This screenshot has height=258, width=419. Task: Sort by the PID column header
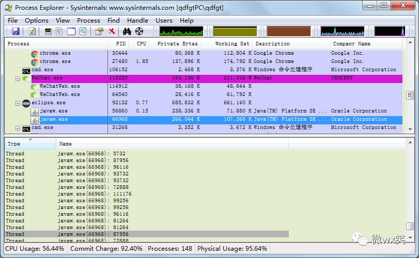118,44
